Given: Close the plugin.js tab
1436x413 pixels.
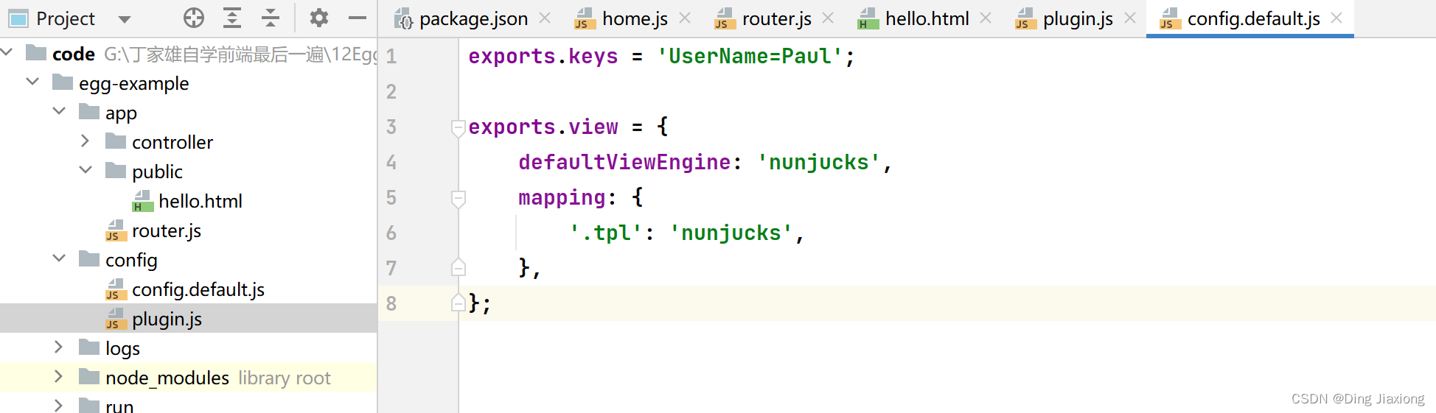Looking at the screenshot, I should click(x=1130, y=18).
